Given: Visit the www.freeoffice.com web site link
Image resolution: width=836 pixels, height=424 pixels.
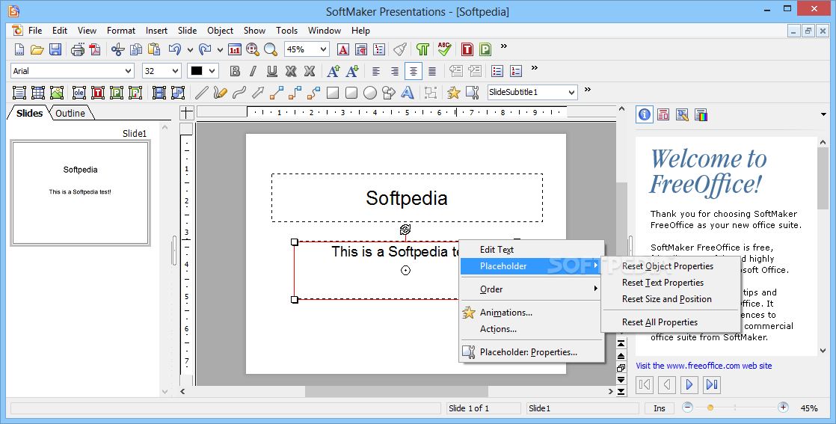Looking at the screenshot, I should click(x=704, y=366).
